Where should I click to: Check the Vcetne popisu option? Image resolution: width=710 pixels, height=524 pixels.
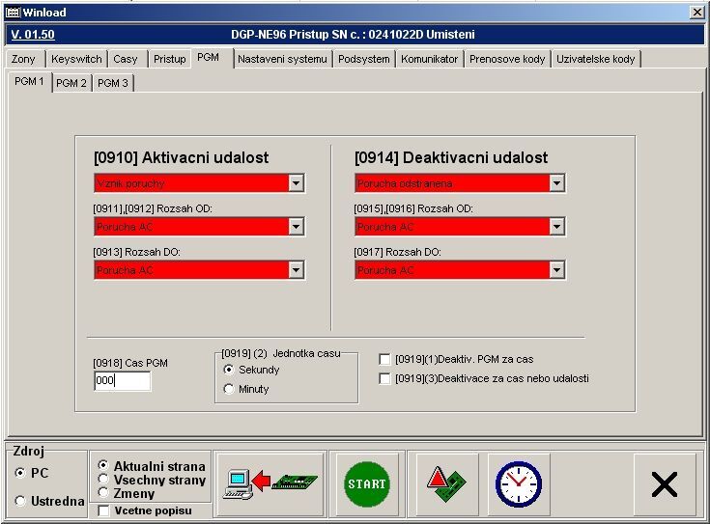pyautogui.click(x=104, y=510)
